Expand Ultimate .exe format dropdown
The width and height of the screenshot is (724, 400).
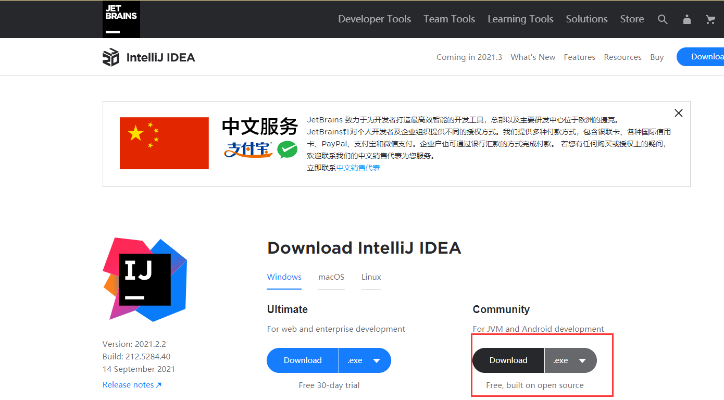coord(365,360)
